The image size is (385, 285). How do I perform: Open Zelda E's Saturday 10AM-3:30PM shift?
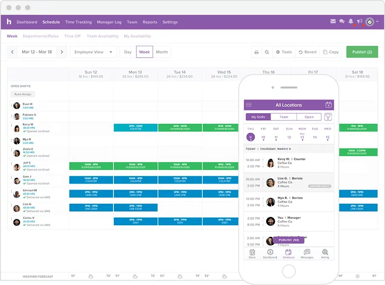[358, 152]
